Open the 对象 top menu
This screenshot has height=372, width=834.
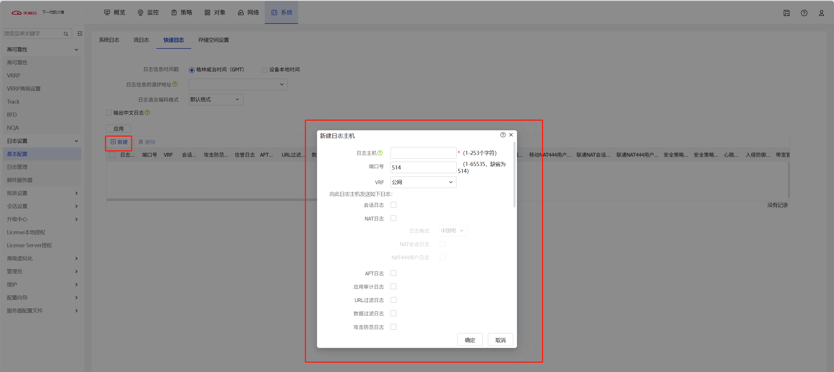tap(215, 12)
